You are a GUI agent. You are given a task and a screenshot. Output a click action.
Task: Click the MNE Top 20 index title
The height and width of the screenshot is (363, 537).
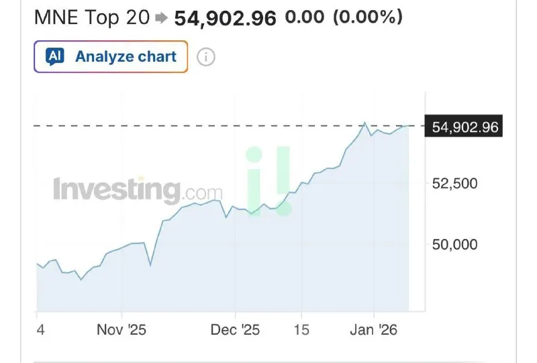click(x=92, y=17)
